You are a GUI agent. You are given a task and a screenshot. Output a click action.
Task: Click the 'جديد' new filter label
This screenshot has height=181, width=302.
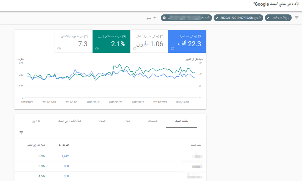pyautogui.click(x=149, y=18)
